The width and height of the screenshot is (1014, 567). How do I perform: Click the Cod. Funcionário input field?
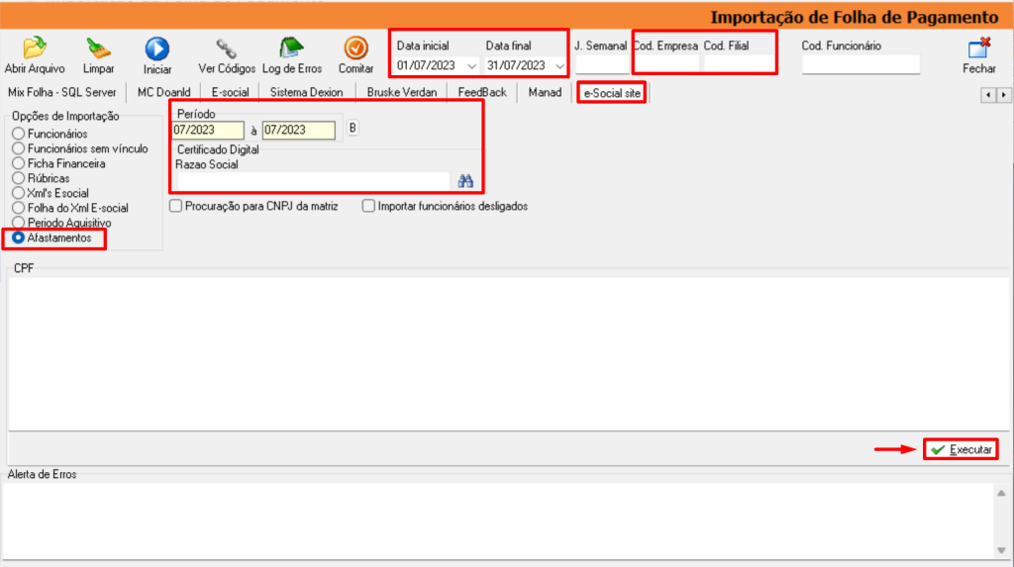click(x=861, y=64)
